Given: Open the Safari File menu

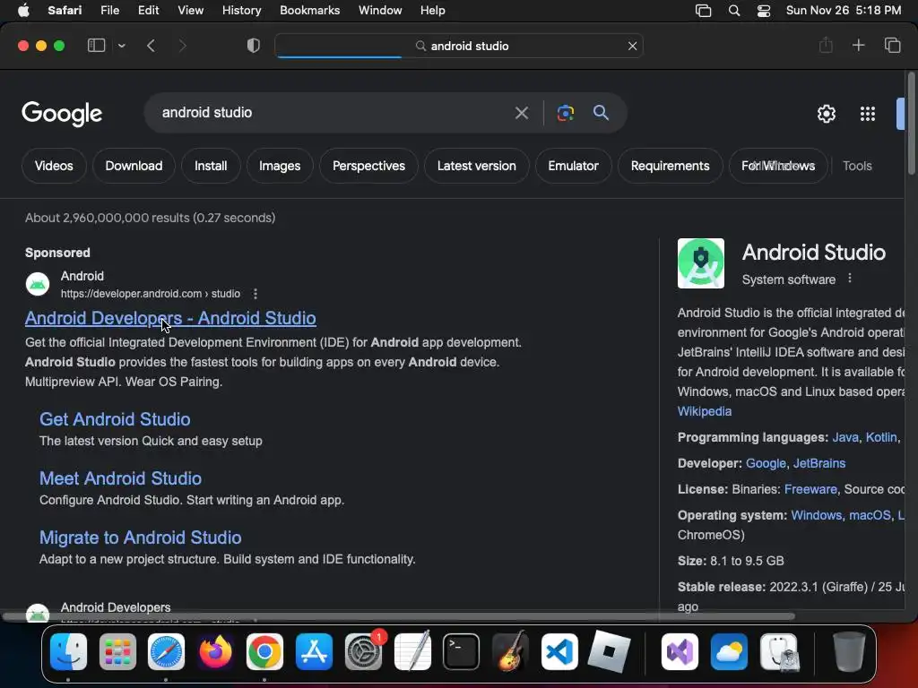Looking at the screenshot, I should tap(109, 11).
